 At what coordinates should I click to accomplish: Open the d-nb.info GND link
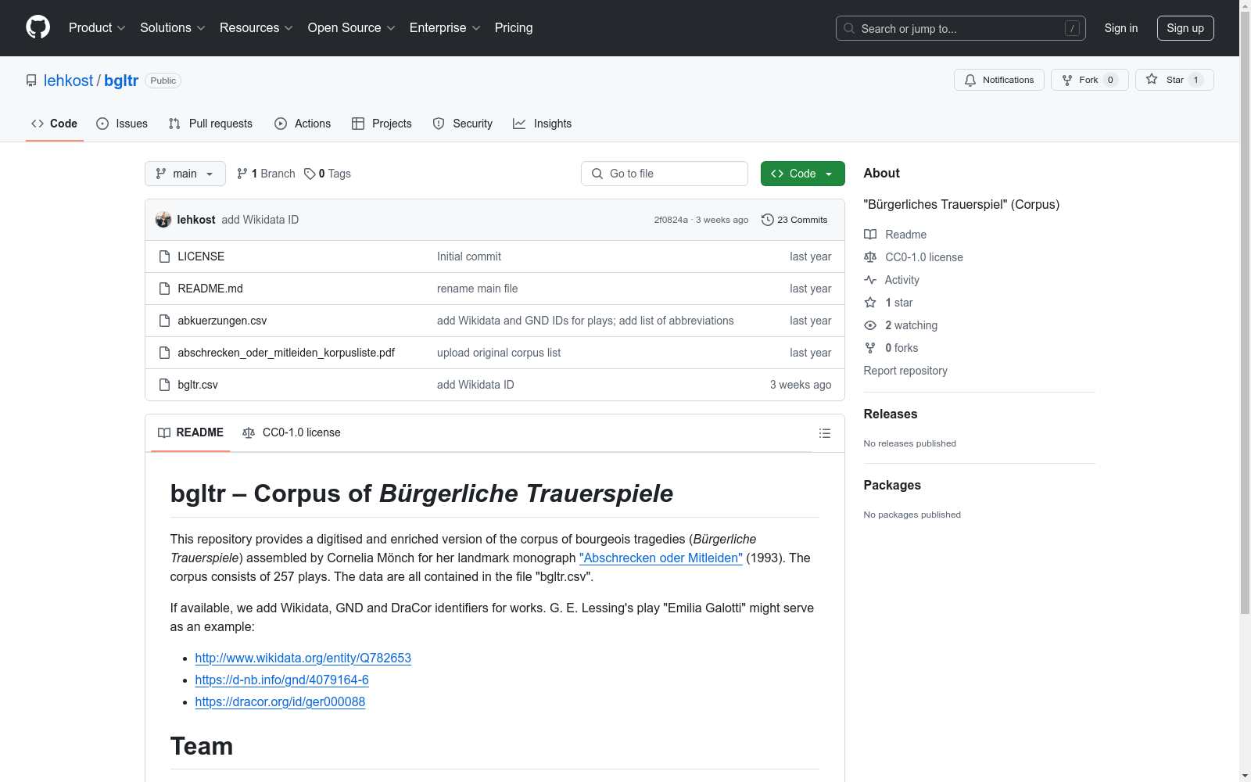click(282, 680)
